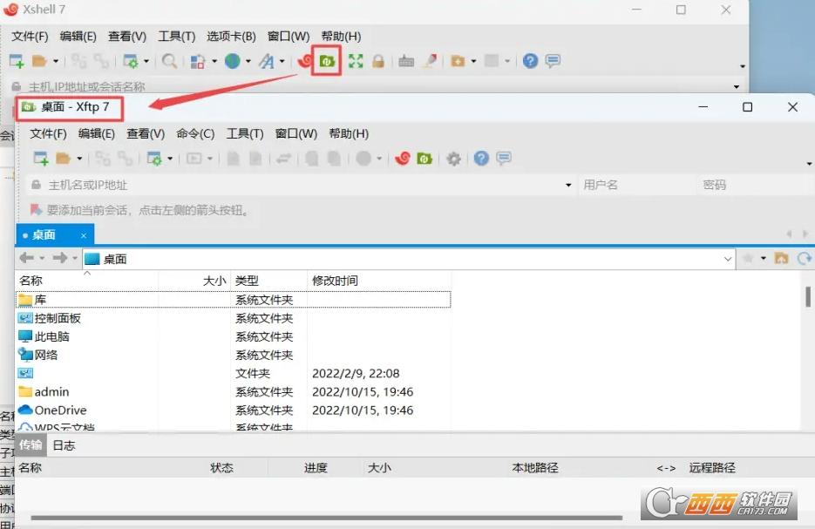The height and width of the screenshot is (529, 815).
Task: Click the globe icon in Xshell toolbar
Action: [233, 61]
